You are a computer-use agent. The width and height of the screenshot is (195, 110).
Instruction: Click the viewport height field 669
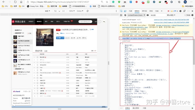[x=63, y=11]
